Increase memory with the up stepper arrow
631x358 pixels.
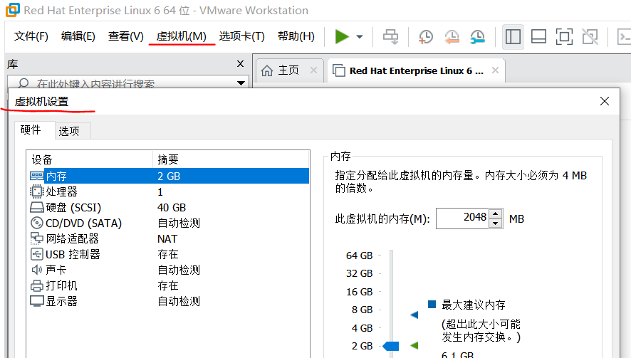point(496,214)
